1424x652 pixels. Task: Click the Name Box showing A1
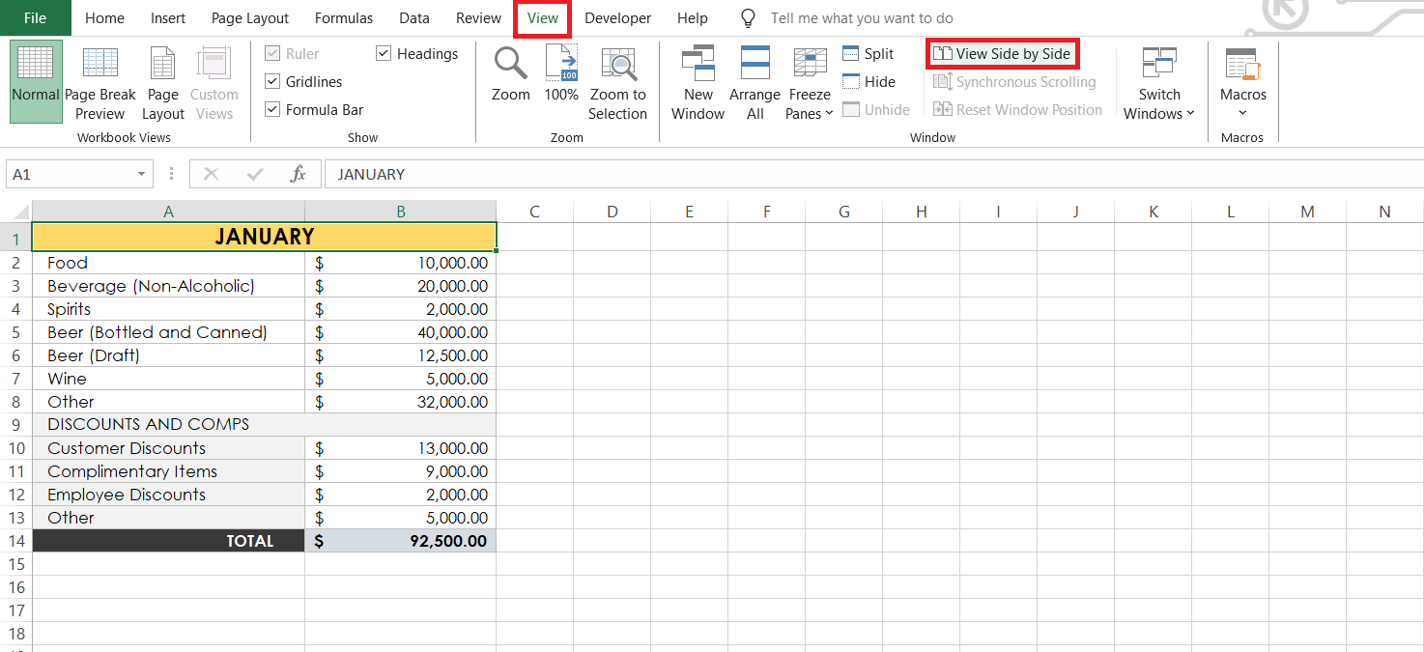tap(69, 174)
